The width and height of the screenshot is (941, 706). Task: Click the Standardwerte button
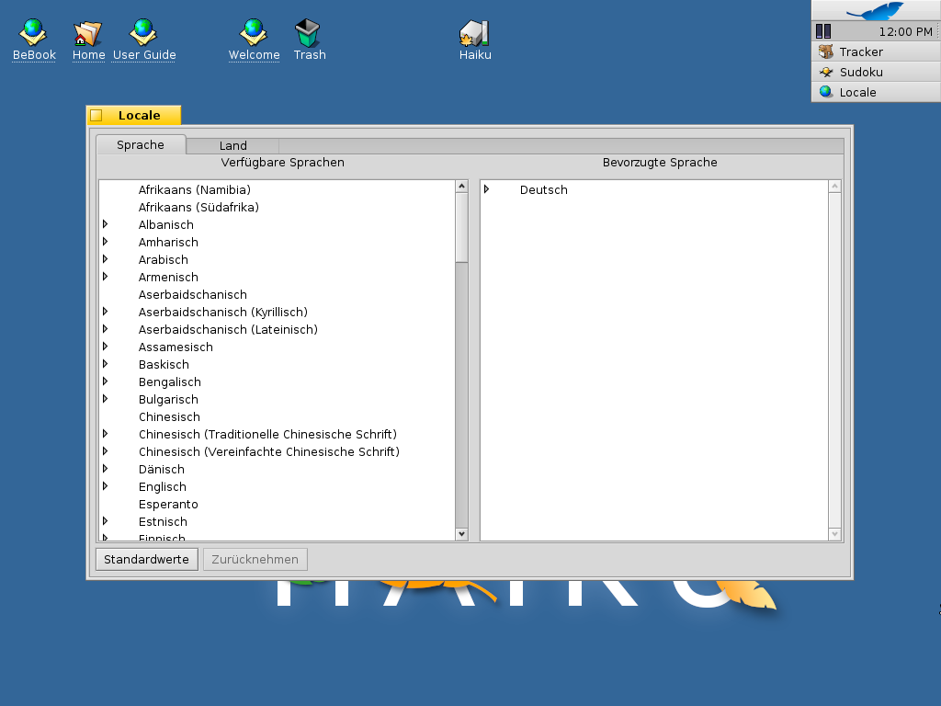click(146, 560)
